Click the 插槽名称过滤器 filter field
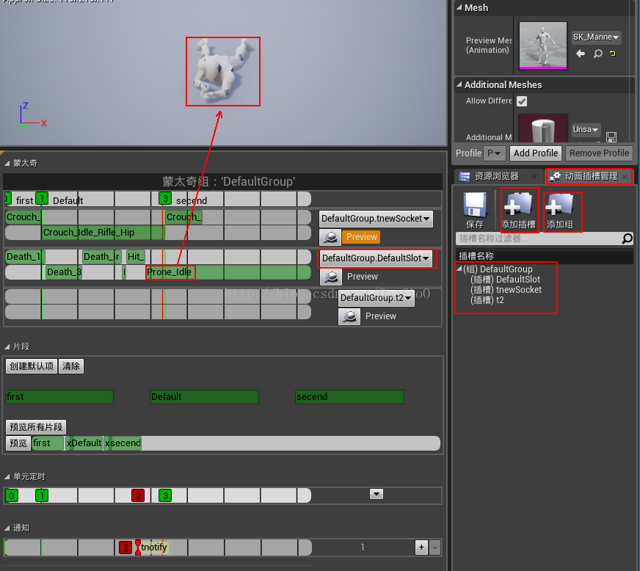The height and width of the screenshot is (571, 640). pos(539,239)
